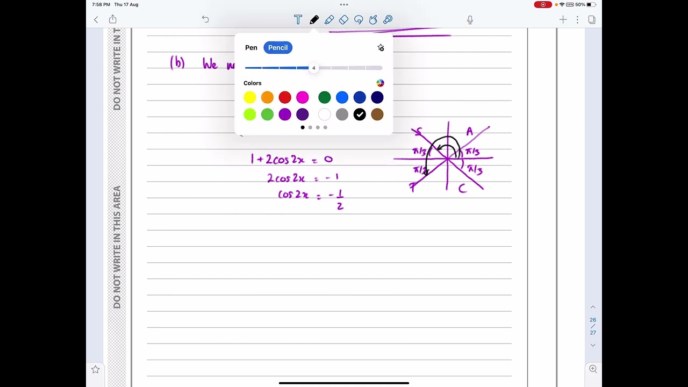
Task: Tap the Wi-Fi status icon
Action: [x=562, y=4]
